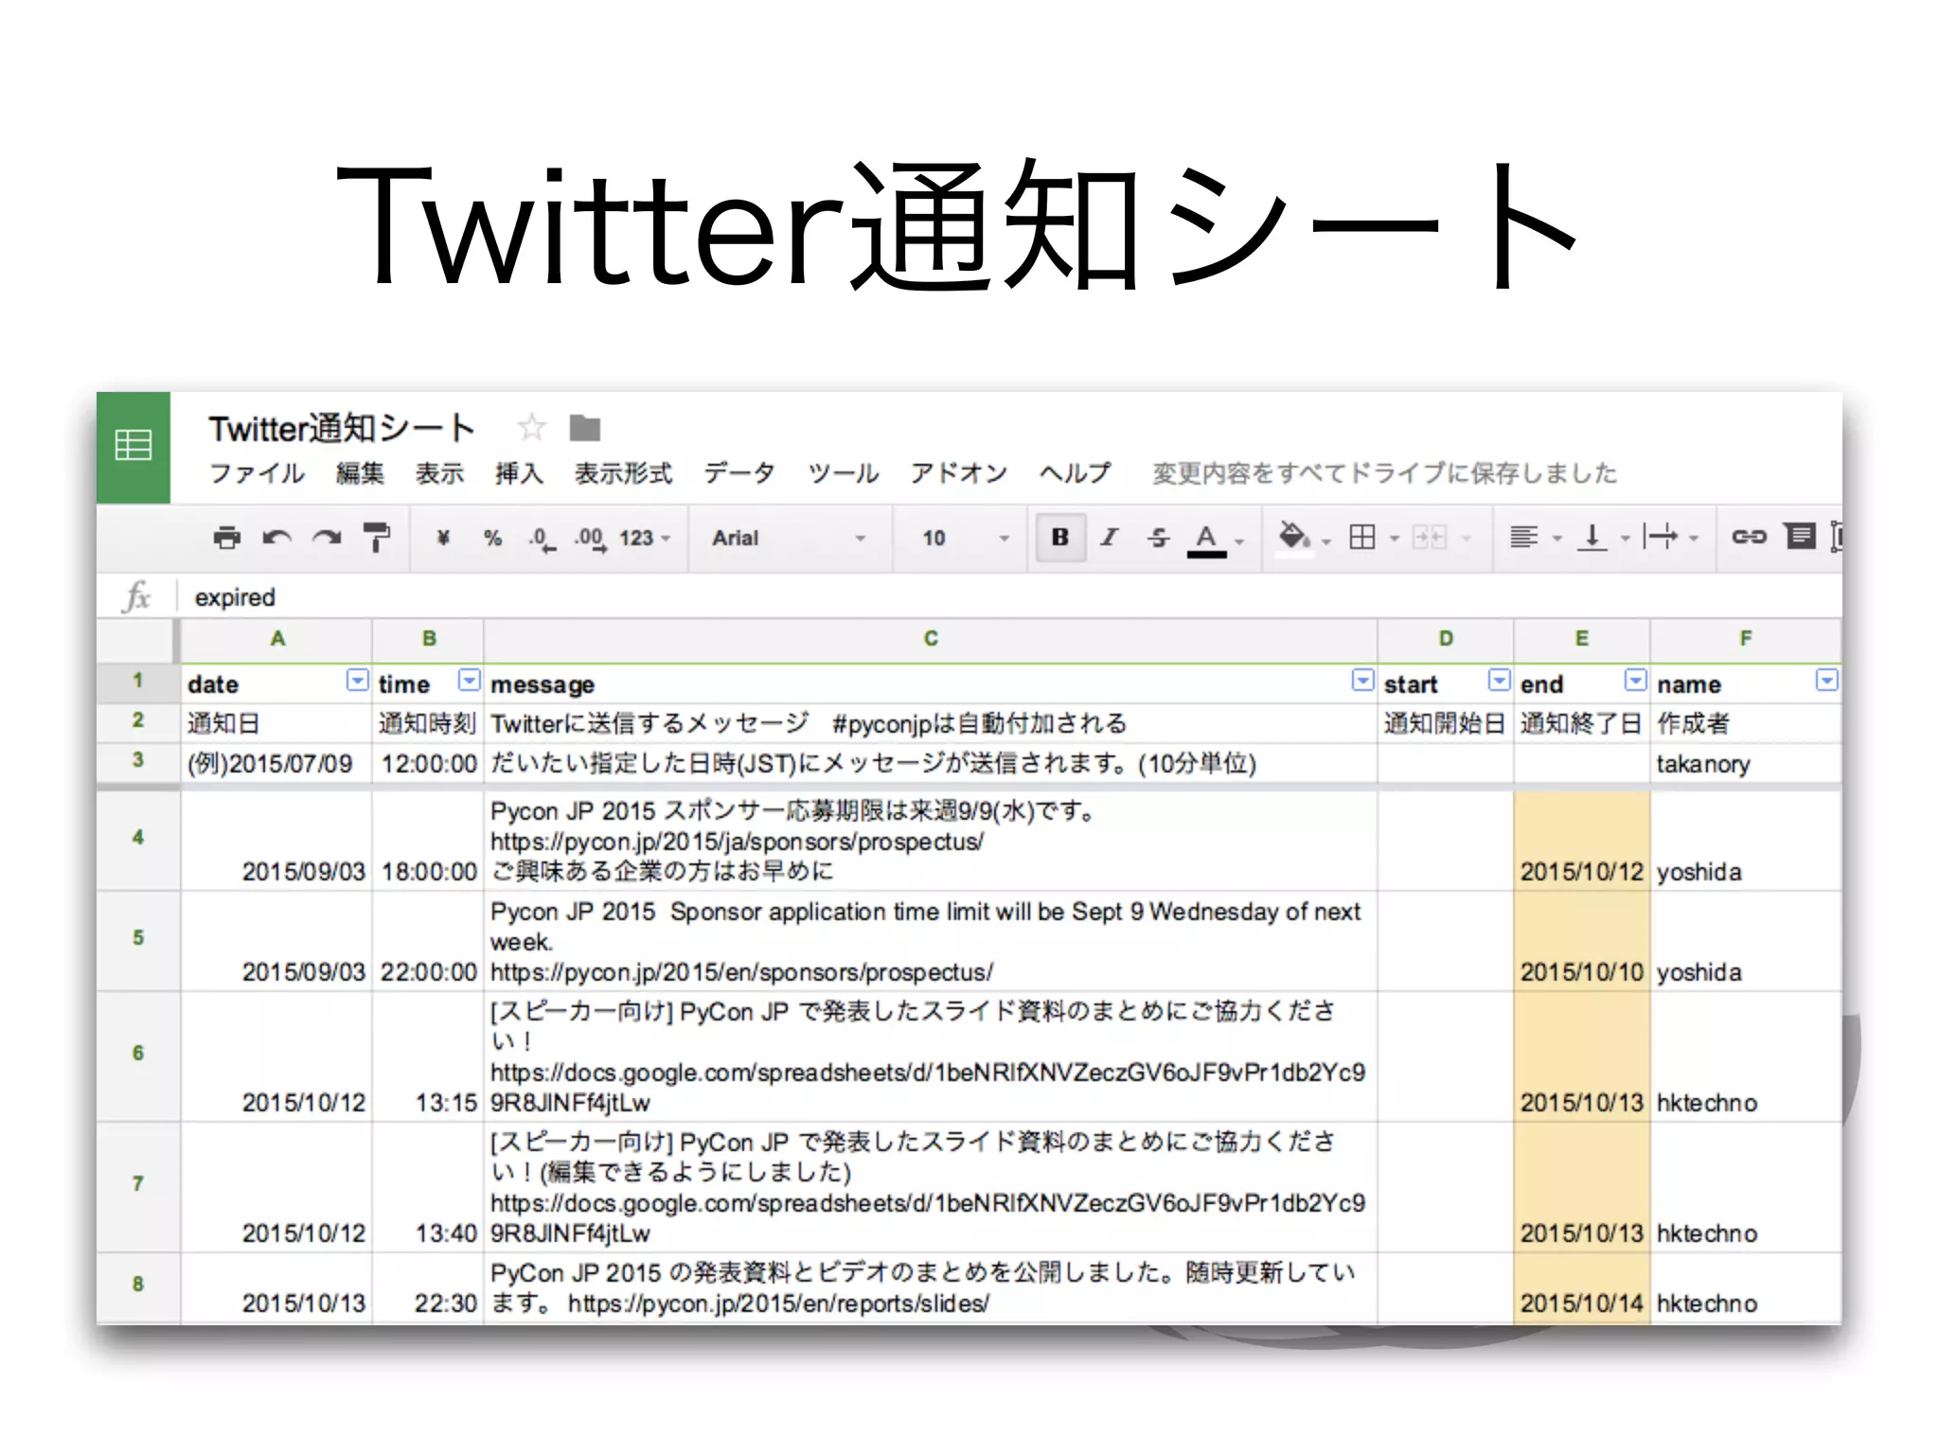
Task: Decrease decimal places
Action: point(543,540)
